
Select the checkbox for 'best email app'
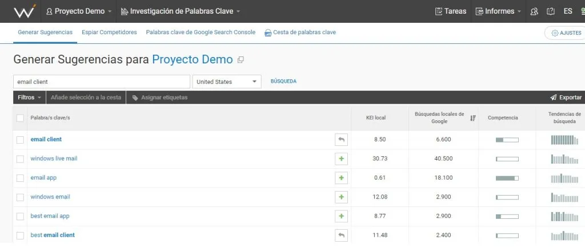click(x=20, y=216)
